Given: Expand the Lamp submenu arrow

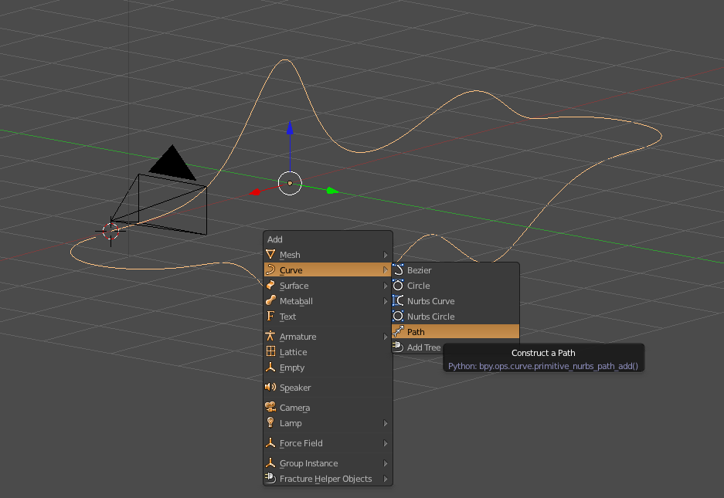Looking at the screenshot, I should [x=385, y=423].
